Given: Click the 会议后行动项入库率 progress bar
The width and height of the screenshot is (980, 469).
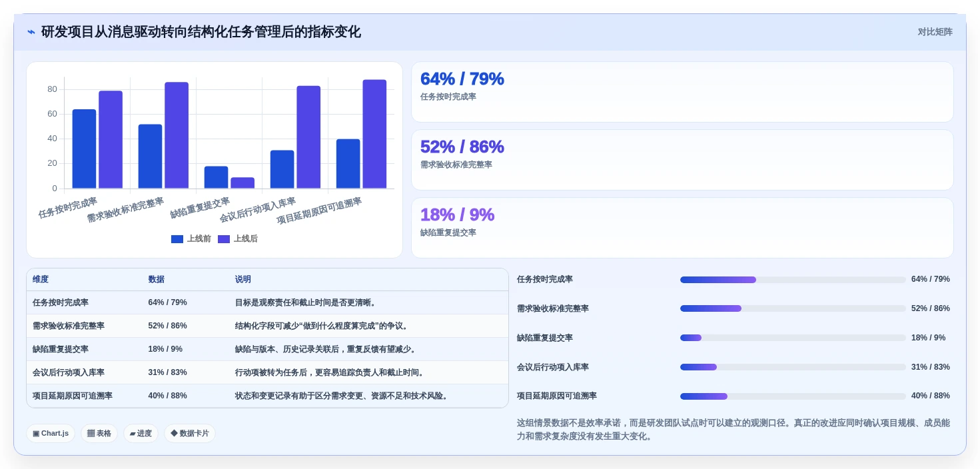Looking at the screenshot, I should [x=793, y=367].
